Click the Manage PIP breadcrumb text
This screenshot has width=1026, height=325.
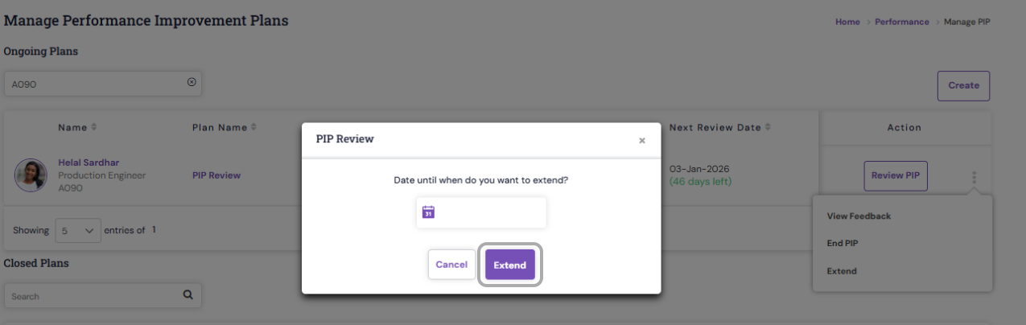(967, 22)
